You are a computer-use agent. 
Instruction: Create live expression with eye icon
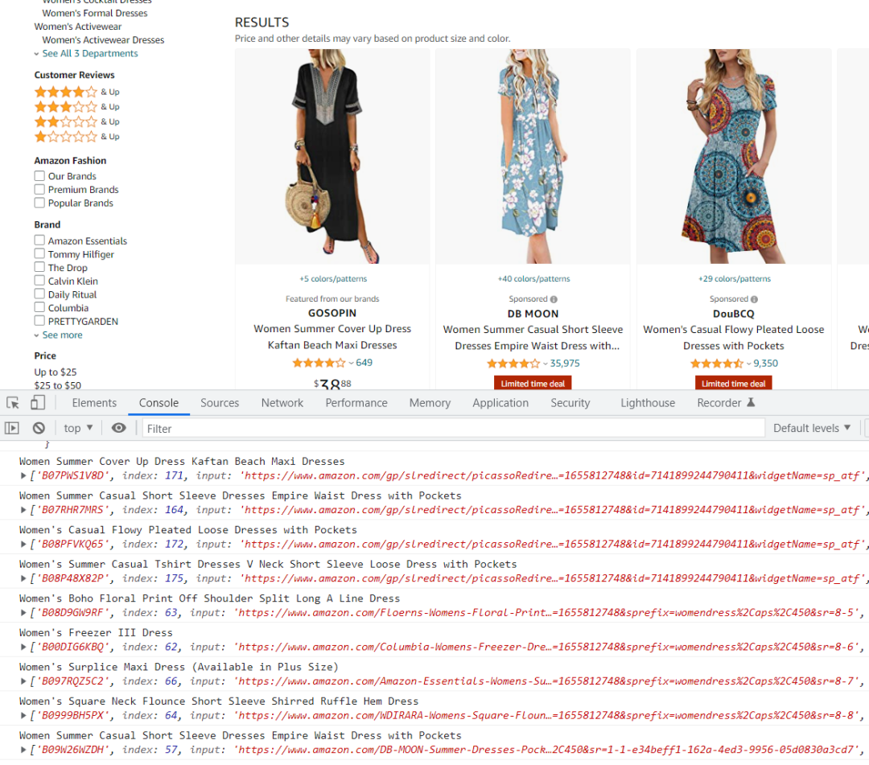118,428
